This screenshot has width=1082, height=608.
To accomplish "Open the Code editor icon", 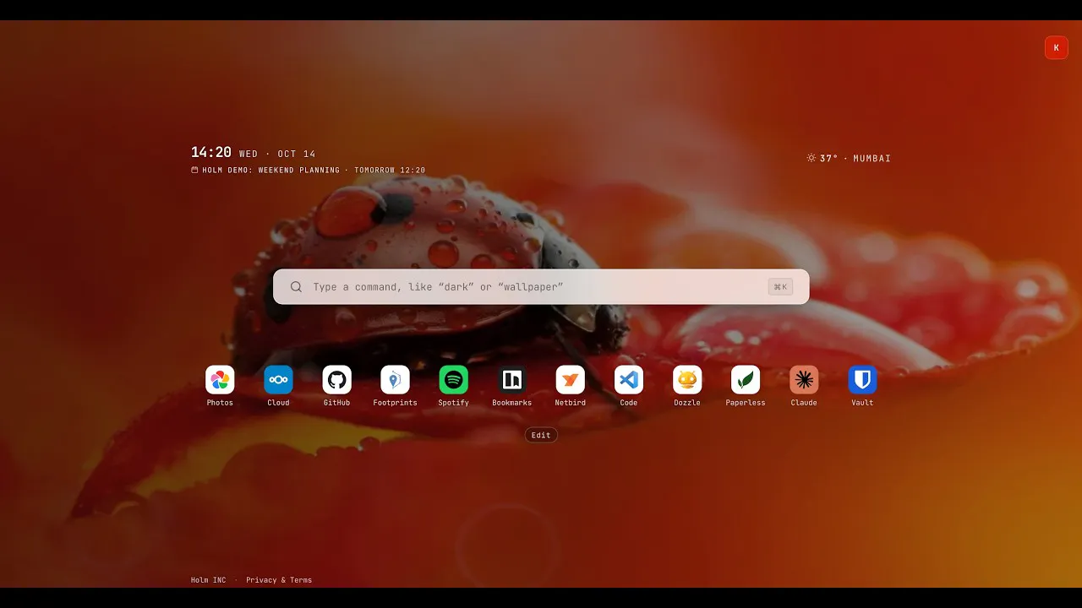I will pyautogui.click(x=629, y=380).
